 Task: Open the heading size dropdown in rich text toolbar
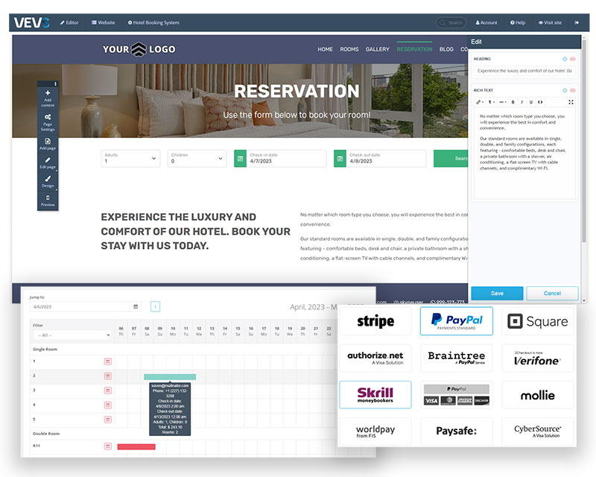[492, 102]
